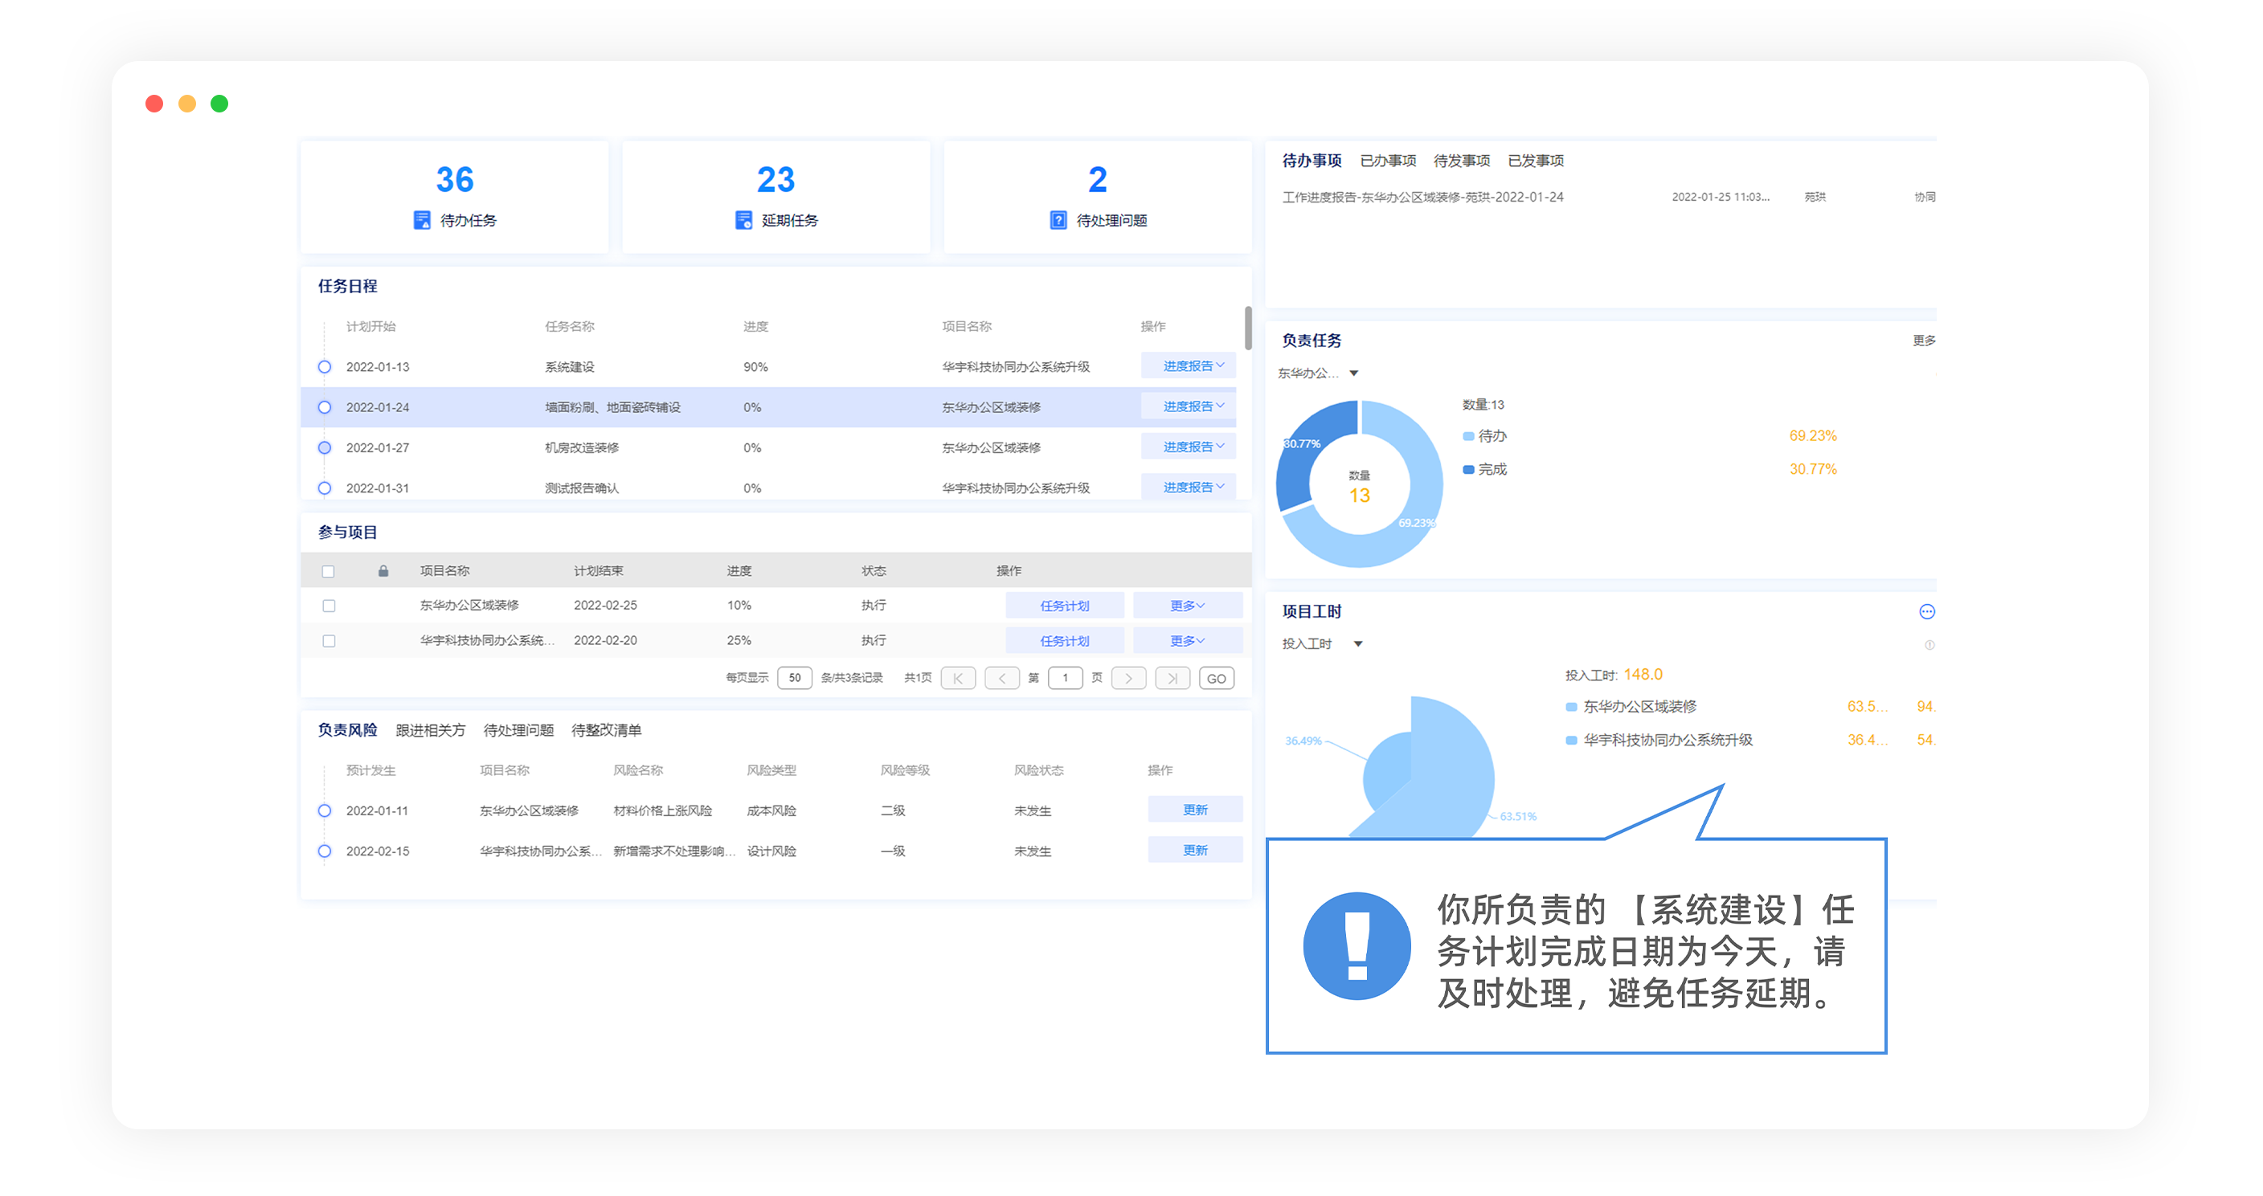Open 进度报告 dropdown for 机房改造装修
The width and height of the screenshot is (2263, 1196).
1189,446
